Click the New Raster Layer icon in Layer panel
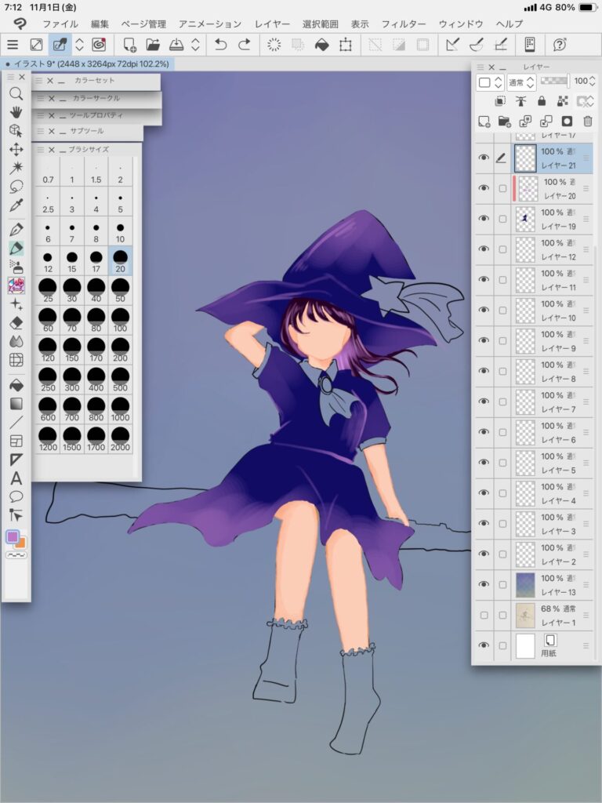Screen dimensions: 602x803 coord(484,122)
